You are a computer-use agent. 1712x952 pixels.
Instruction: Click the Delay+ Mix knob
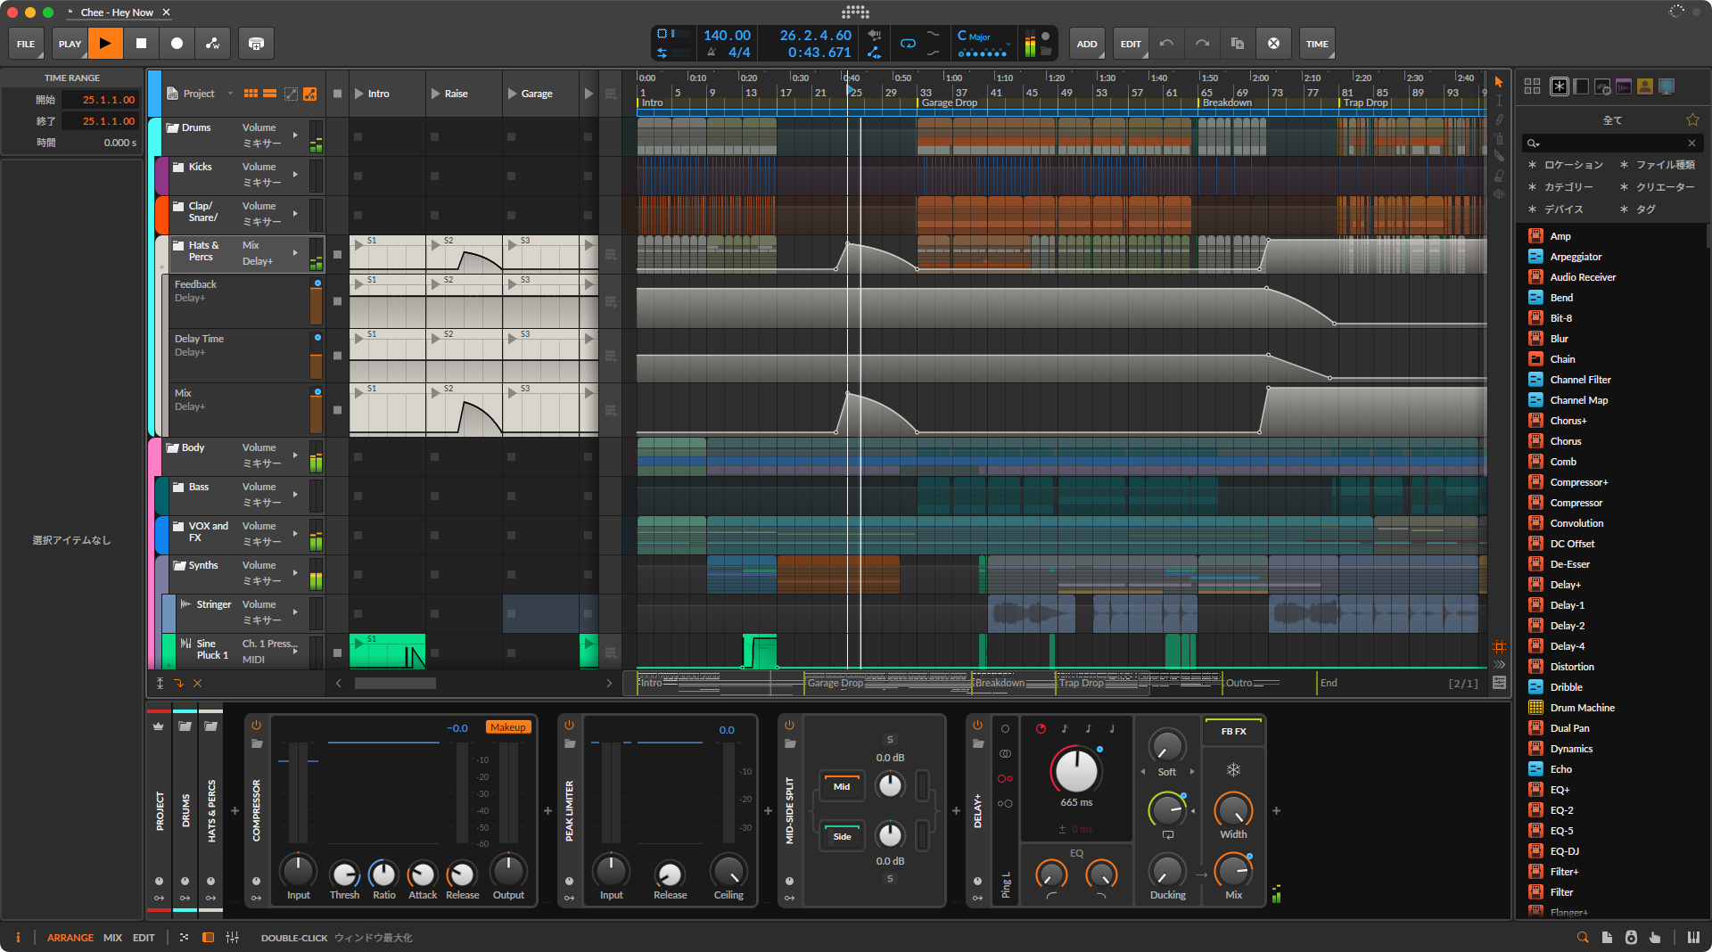pyautogui.click(x=1233, y=870)
